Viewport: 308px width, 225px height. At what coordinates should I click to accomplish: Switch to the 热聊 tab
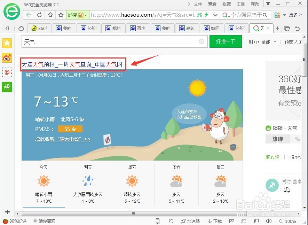(277, 139)
